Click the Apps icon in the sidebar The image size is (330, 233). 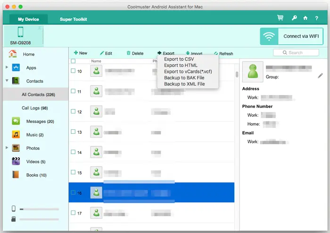click(x=16, y=67)
